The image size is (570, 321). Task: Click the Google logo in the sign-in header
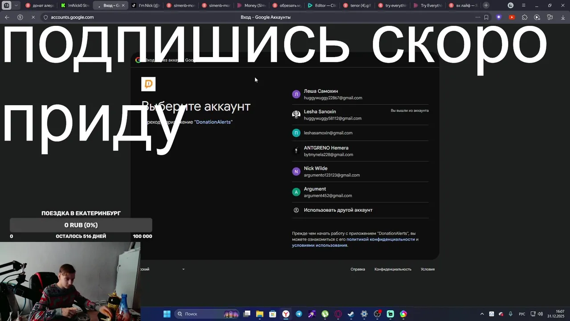pos(138,60)
